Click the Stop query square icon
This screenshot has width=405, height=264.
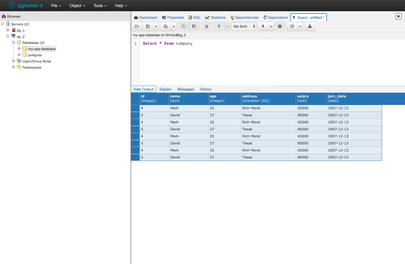(280, 26)
